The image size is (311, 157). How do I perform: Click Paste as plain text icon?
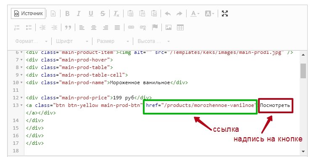pos(142,14)
